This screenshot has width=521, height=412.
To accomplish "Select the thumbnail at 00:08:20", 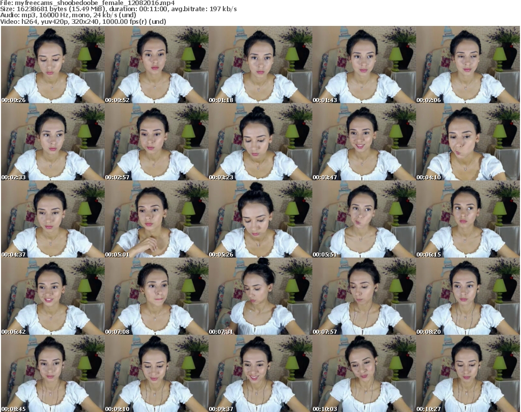I will [468, 297].
